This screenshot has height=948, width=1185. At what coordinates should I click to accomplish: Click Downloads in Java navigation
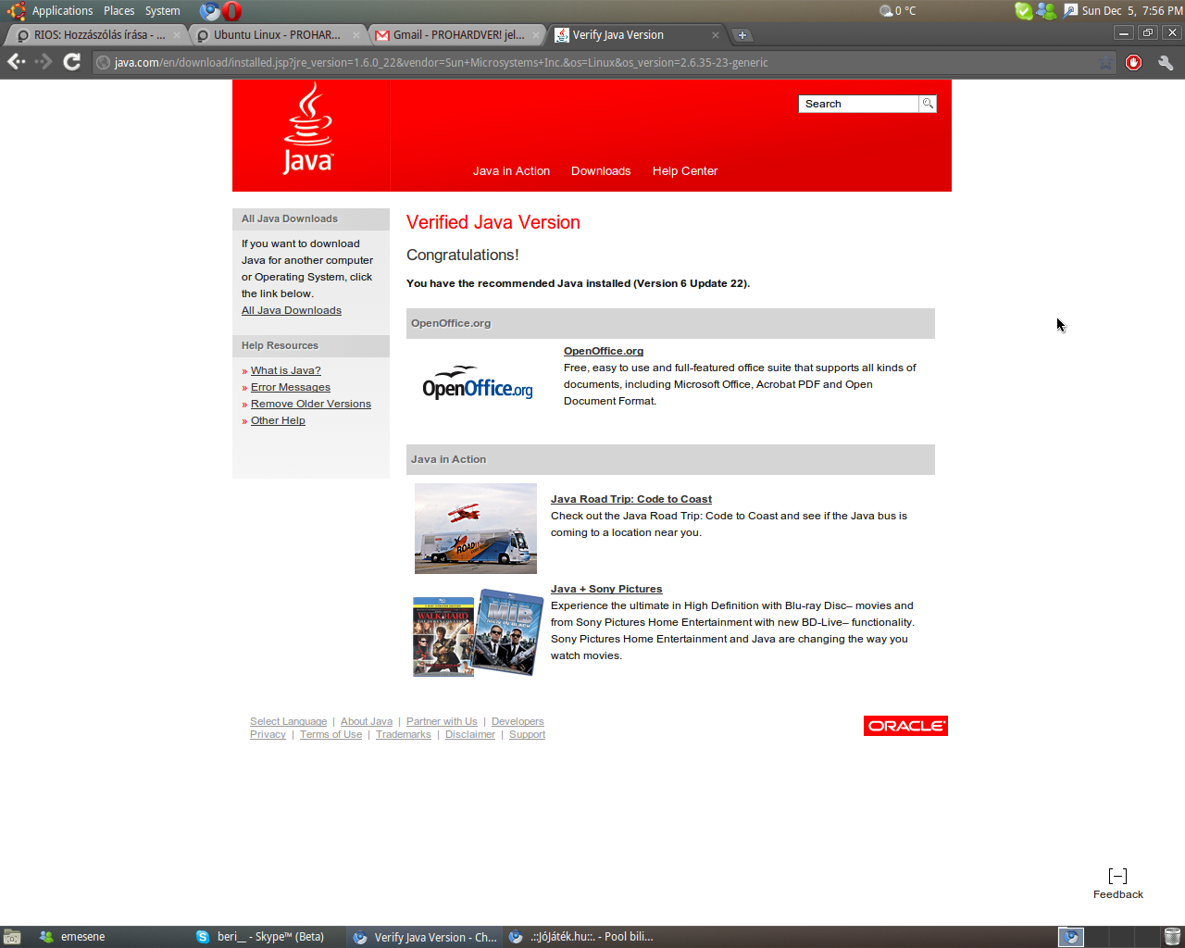coord(601,171)
